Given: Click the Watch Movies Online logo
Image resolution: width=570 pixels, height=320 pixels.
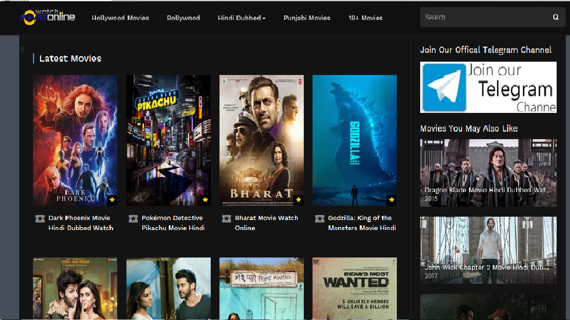Looking at the screenshot, I should tap(48, 17).
